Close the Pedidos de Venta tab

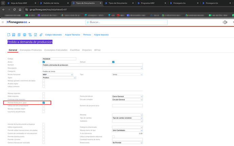[x=68, y=3]
